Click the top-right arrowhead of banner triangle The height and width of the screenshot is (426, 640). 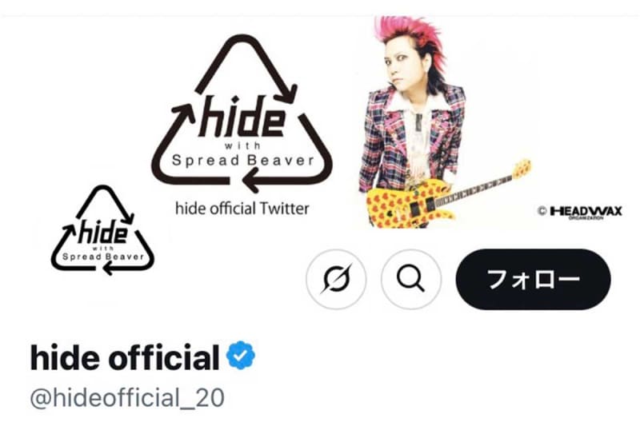[287, 94]
